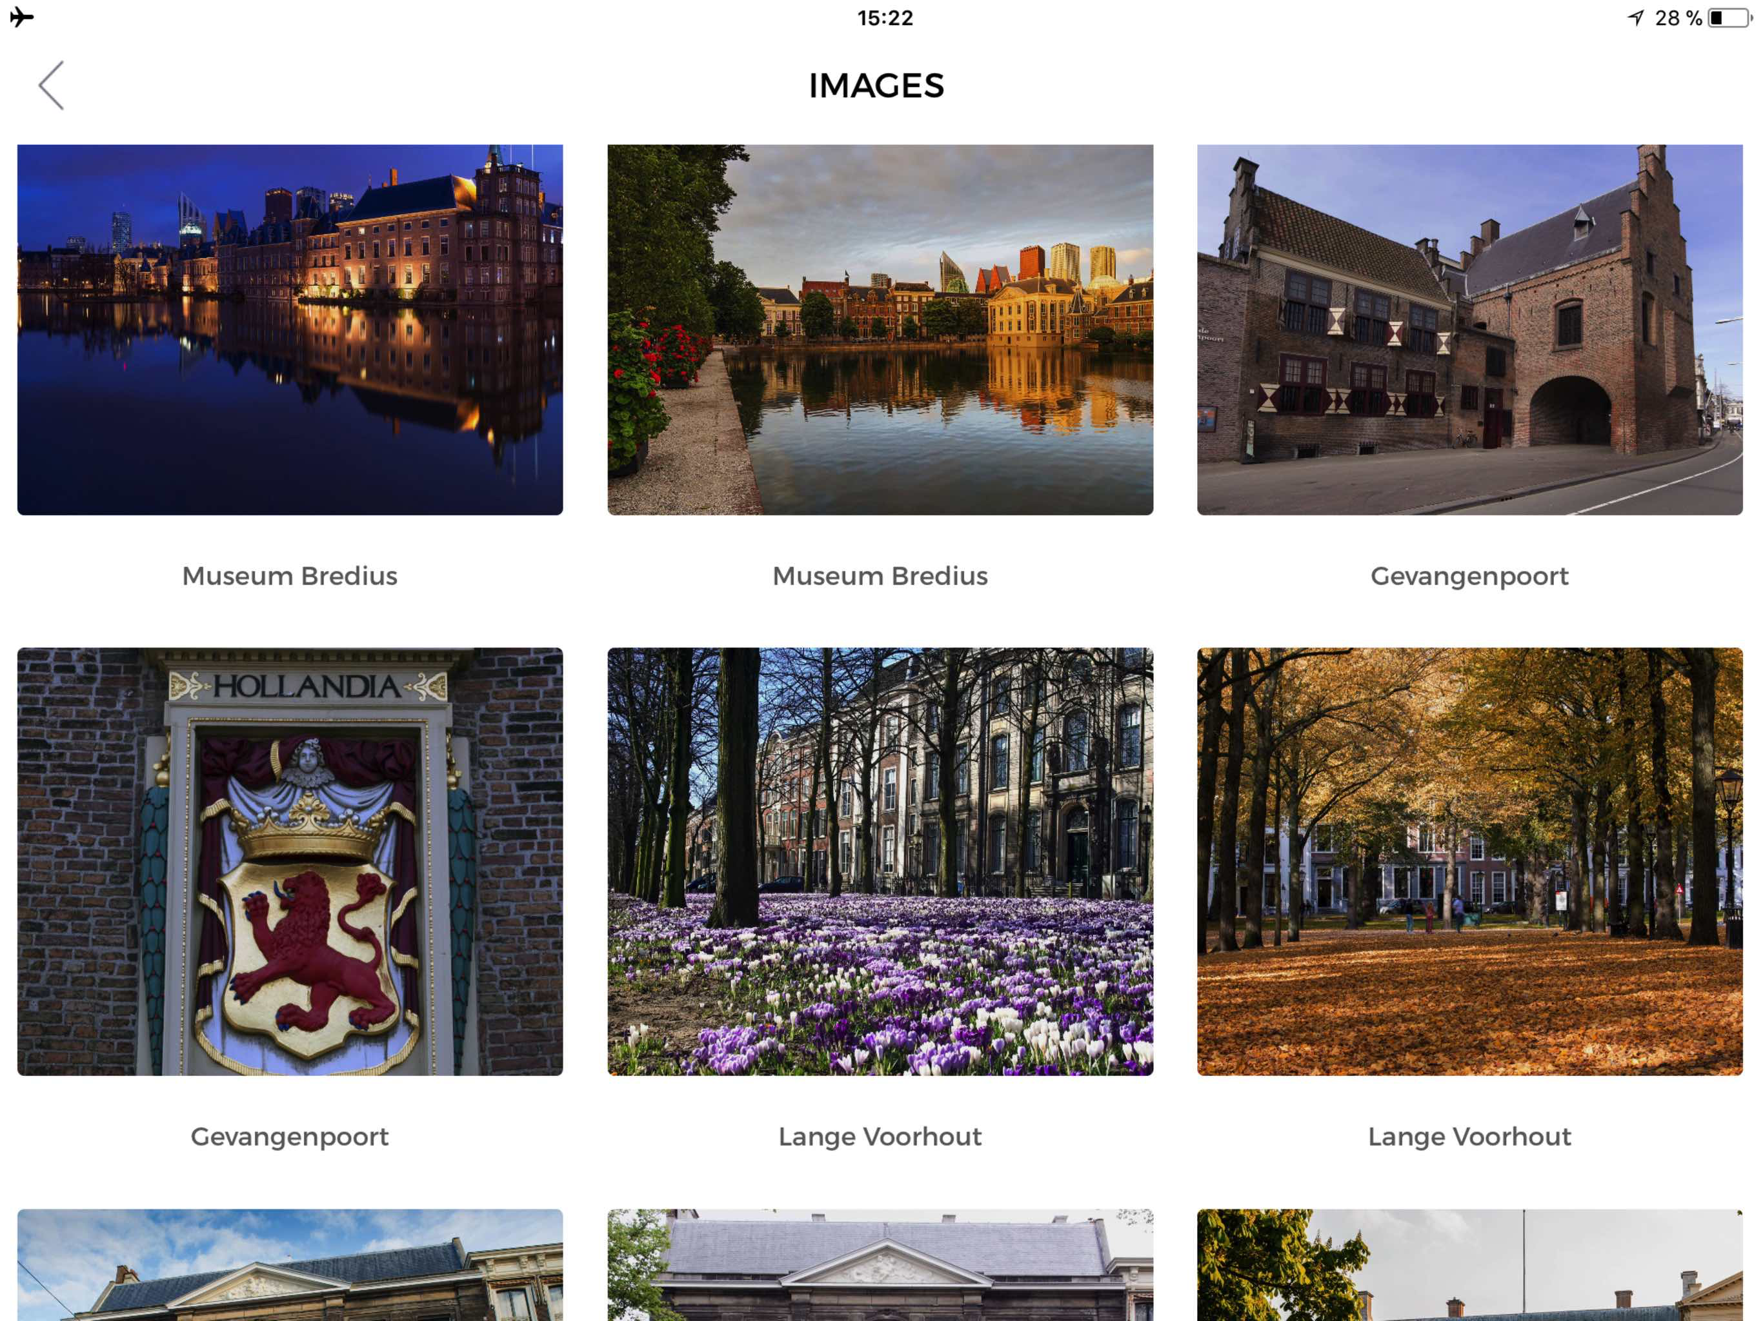Open the autumn leaves Lange Voorhout photo

coord(1469,861)
